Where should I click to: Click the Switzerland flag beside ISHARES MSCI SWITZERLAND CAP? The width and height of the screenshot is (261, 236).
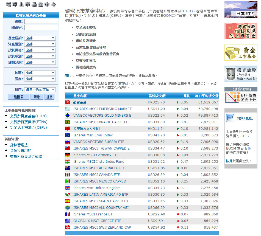click(68, 227)
